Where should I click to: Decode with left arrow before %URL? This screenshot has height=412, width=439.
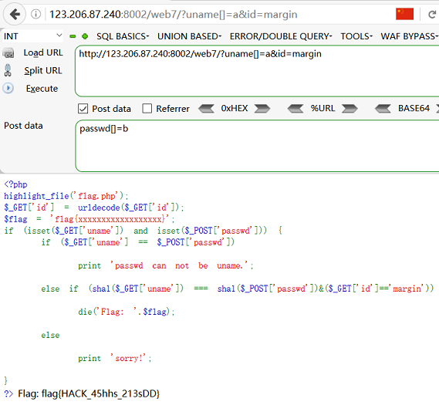pos(295,109)
